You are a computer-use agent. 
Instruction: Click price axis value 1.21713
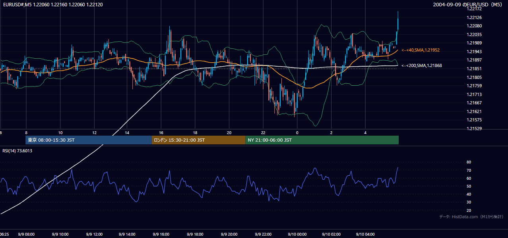click(474, 94)
